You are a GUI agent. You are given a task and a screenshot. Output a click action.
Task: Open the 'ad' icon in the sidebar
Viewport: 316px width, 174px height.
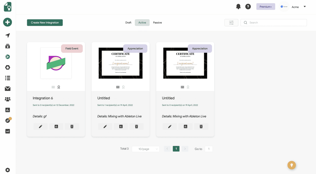click(7, 131)
